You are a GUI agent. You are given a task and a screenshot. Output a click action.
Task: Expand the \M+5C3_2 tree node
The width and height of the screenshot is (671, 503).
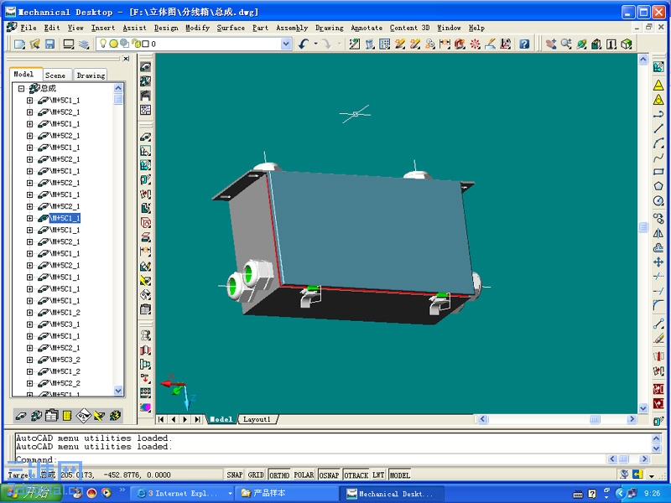tap(29, 360)
